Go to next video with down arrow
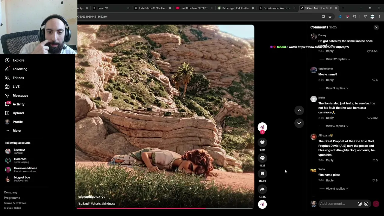This screenshot has height=216, width=384. [x=299, y=123]
